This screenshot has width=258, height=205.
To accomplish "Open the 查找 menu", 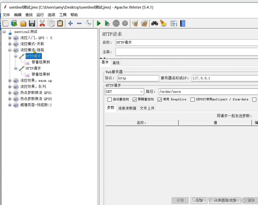I will click(x=29, y=15).
